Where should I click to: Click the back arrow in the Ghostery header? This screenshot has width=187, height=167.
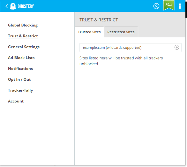pyautogui.click(x=7, y=6)
